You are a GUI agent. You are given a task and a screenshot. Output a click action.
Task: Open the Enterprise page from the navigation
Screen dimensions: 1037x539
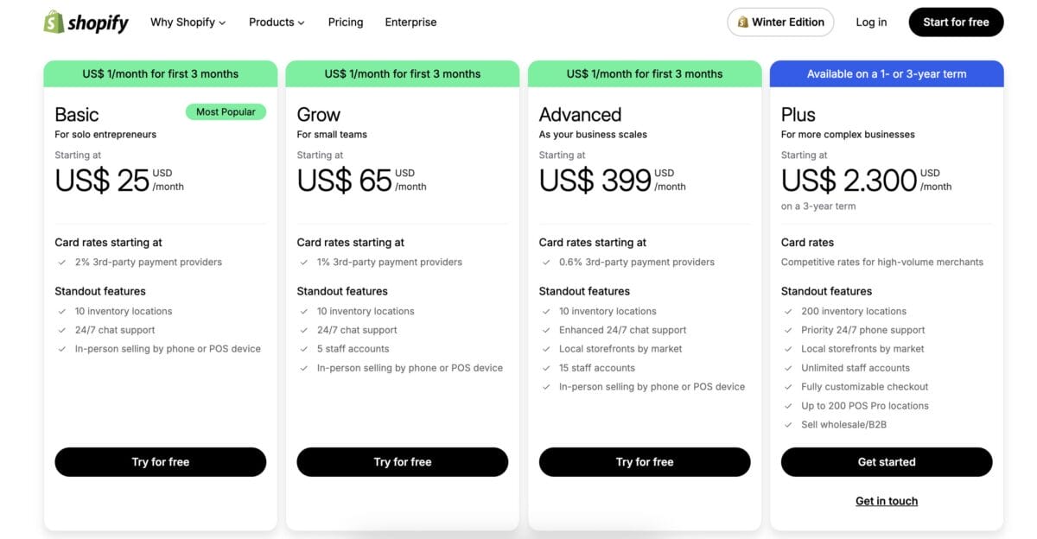[410, 22]
